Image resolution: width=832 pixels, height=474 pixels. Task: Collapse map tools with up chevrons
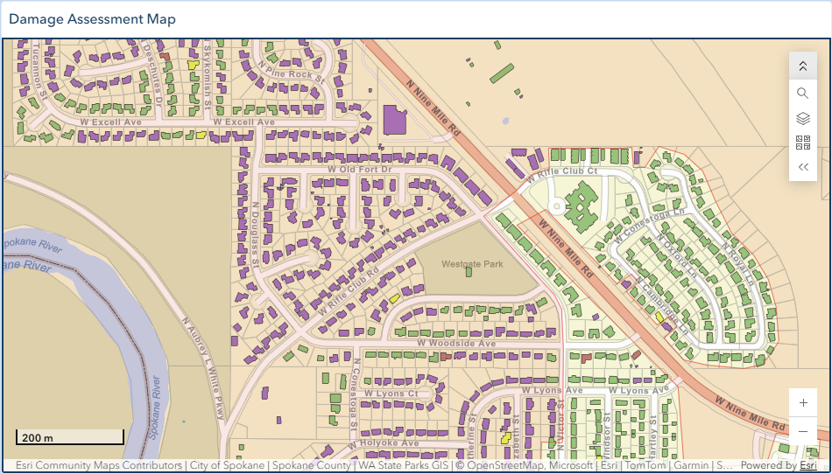tap(803, 66)
